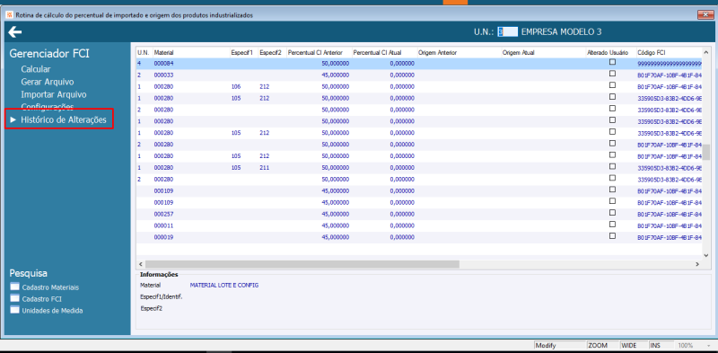Tick Alterado Usuário checkbox for material 000257
The width and height of the screenshot is (718, 353).
pos(612,212)
